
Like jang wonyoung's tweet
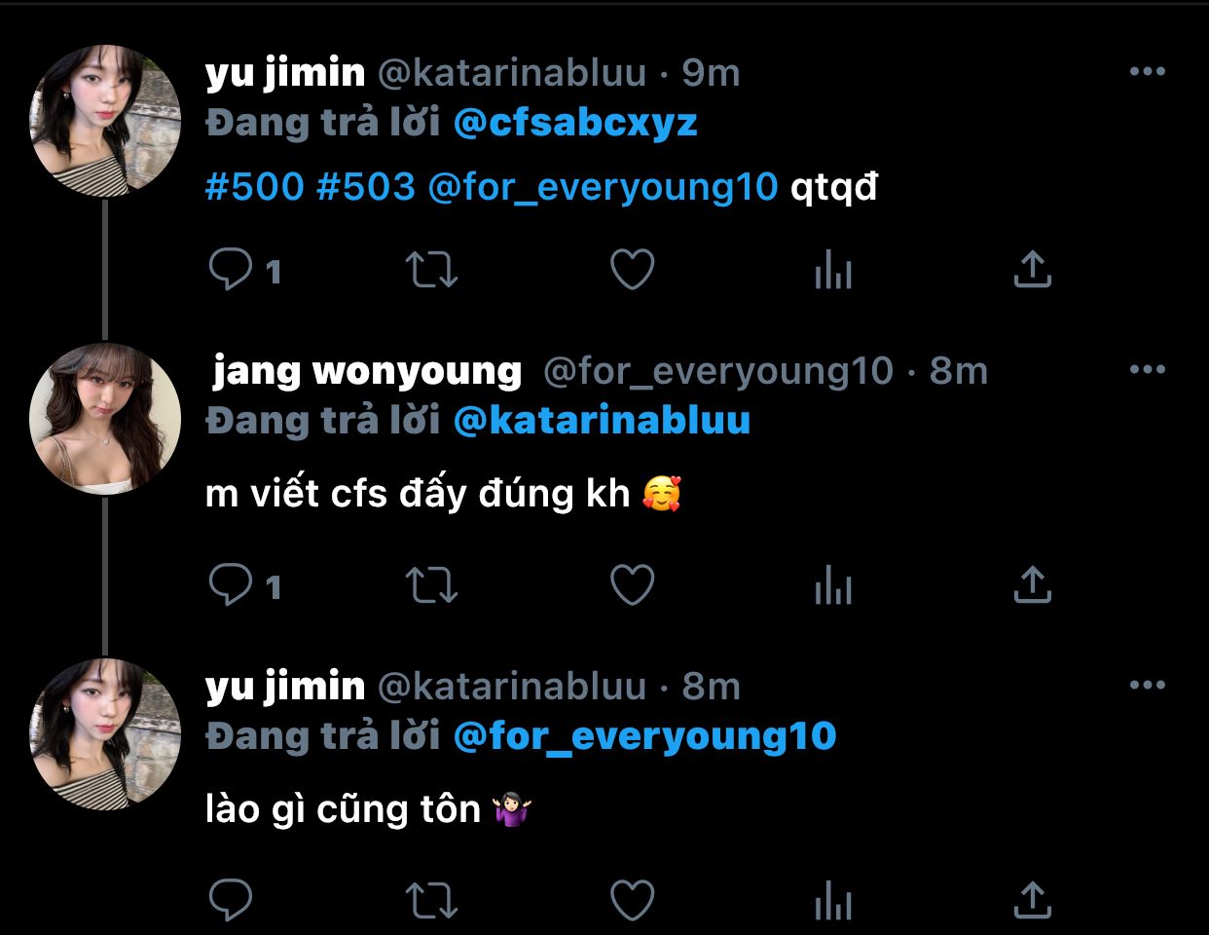(x=632, y=585)
